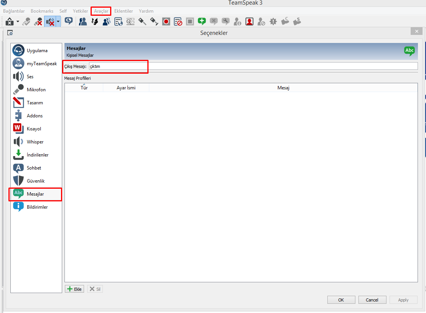
Task: Click the black wolf-shaped toolbar icon
Action: tap(94, 21)
